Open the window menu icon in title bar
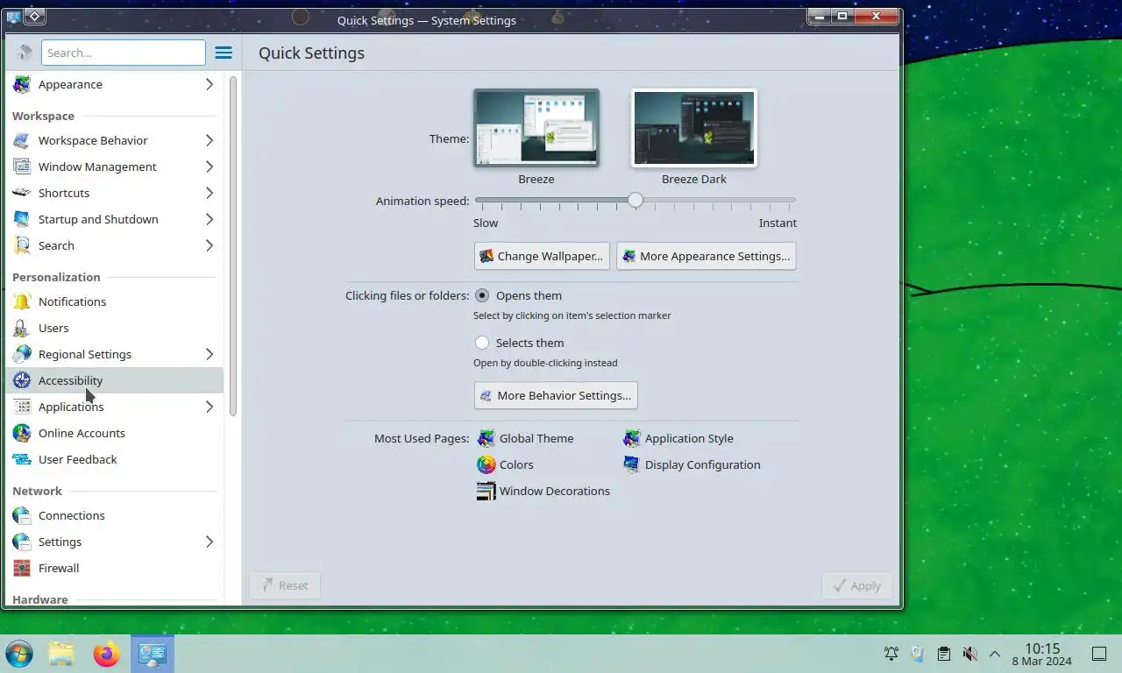Image resolution: width=1122 pixels, height=673 pixels. 13,16
